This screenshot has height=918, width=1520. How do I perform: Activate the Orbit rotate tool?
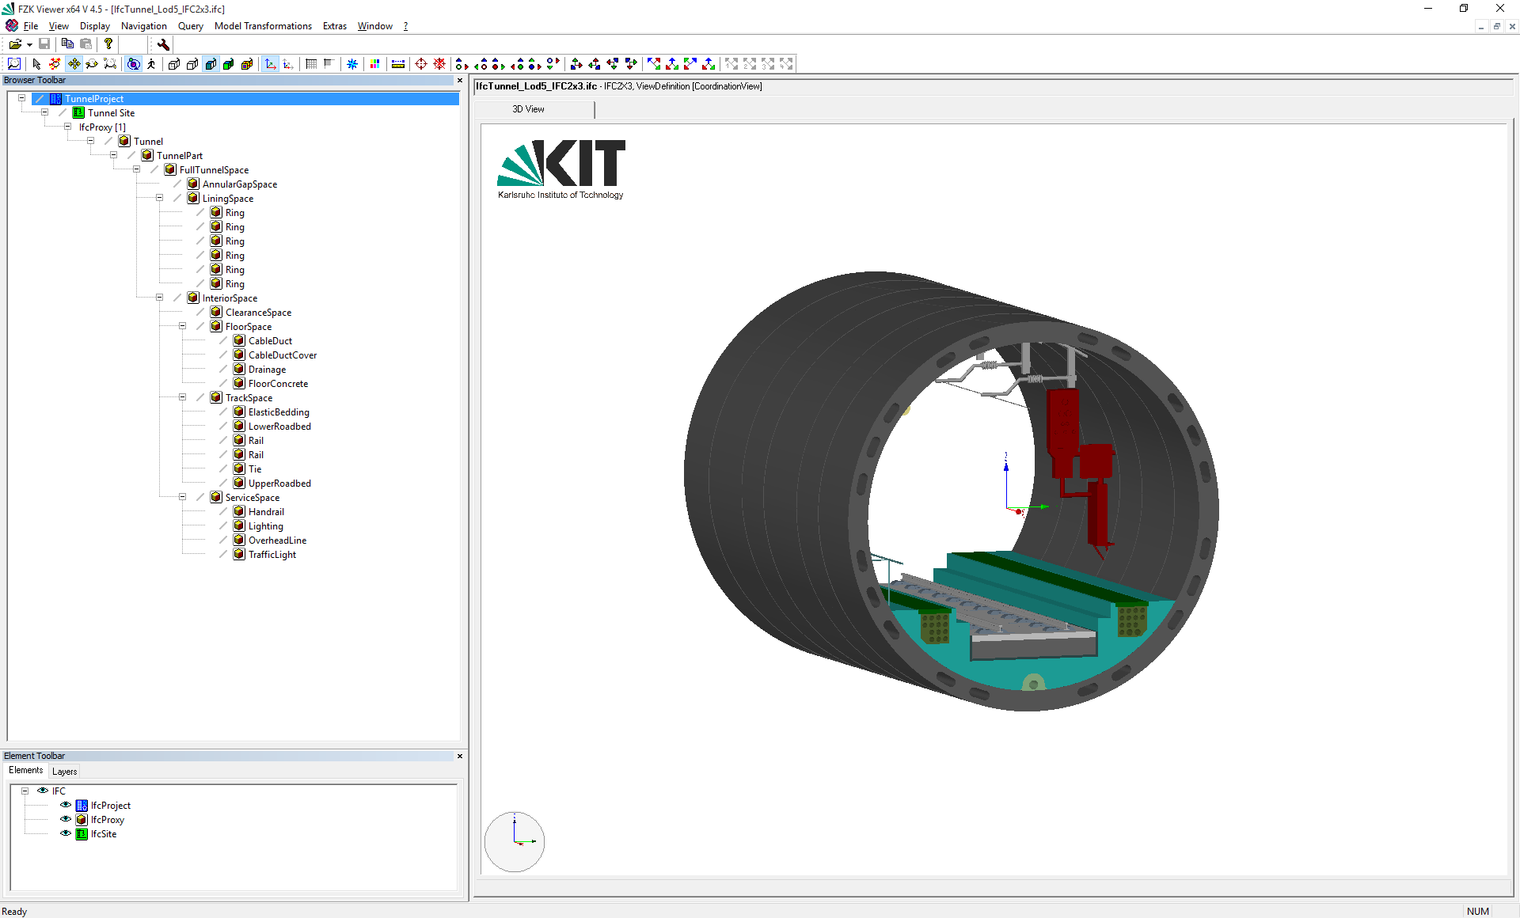coord(133,64)
